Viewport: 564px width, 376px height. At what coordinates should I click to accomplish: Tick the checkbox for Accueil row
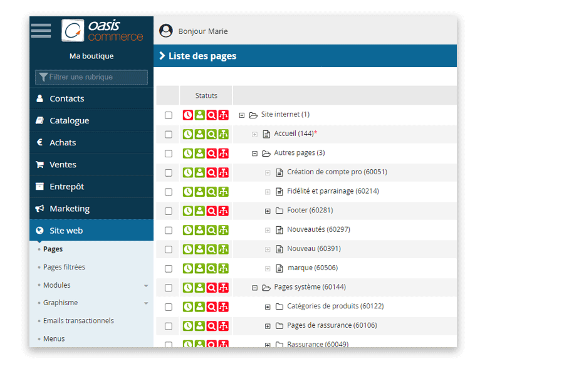(169, 134)
